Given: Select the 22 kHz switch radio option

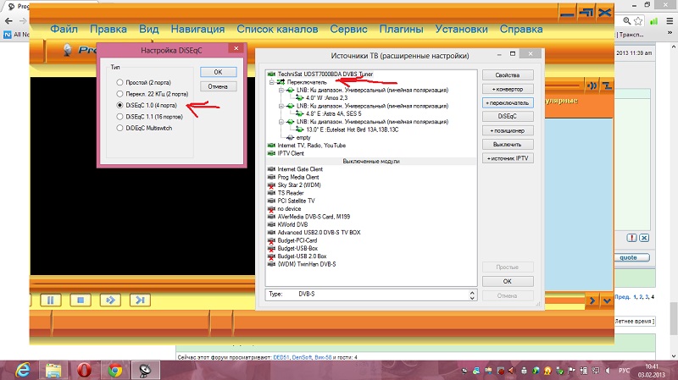Looking at the screenshot, I should tap(120, 93).
